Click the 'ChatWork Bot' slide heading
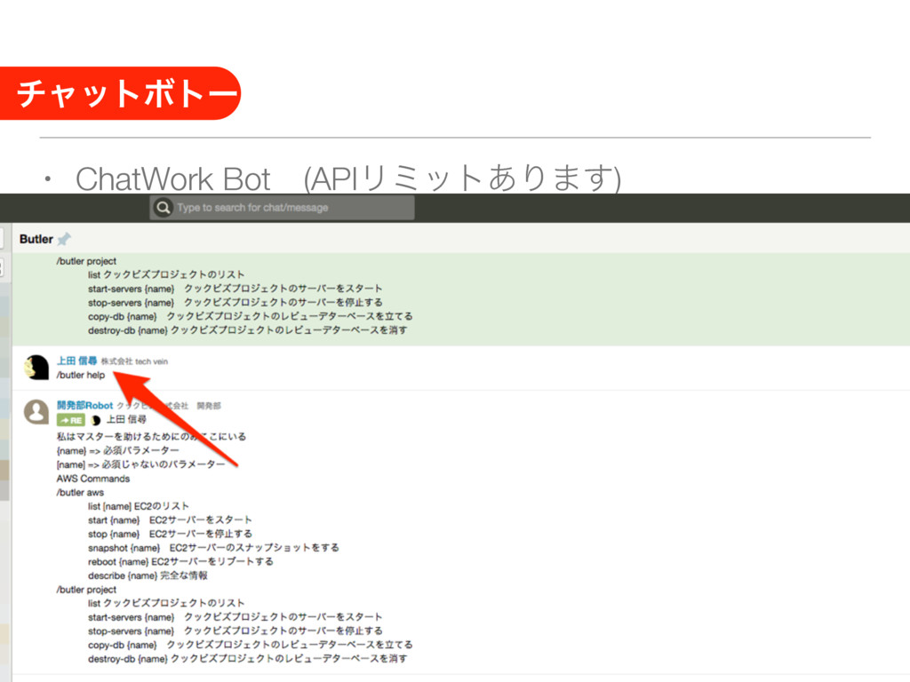Screen dimensions: 910x682 (173, 178)
